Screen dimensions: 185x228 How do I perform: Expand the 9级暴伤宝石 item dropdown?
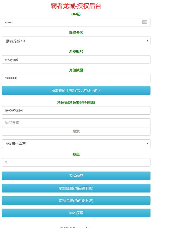pyautogui.click(x=76, y=144)
